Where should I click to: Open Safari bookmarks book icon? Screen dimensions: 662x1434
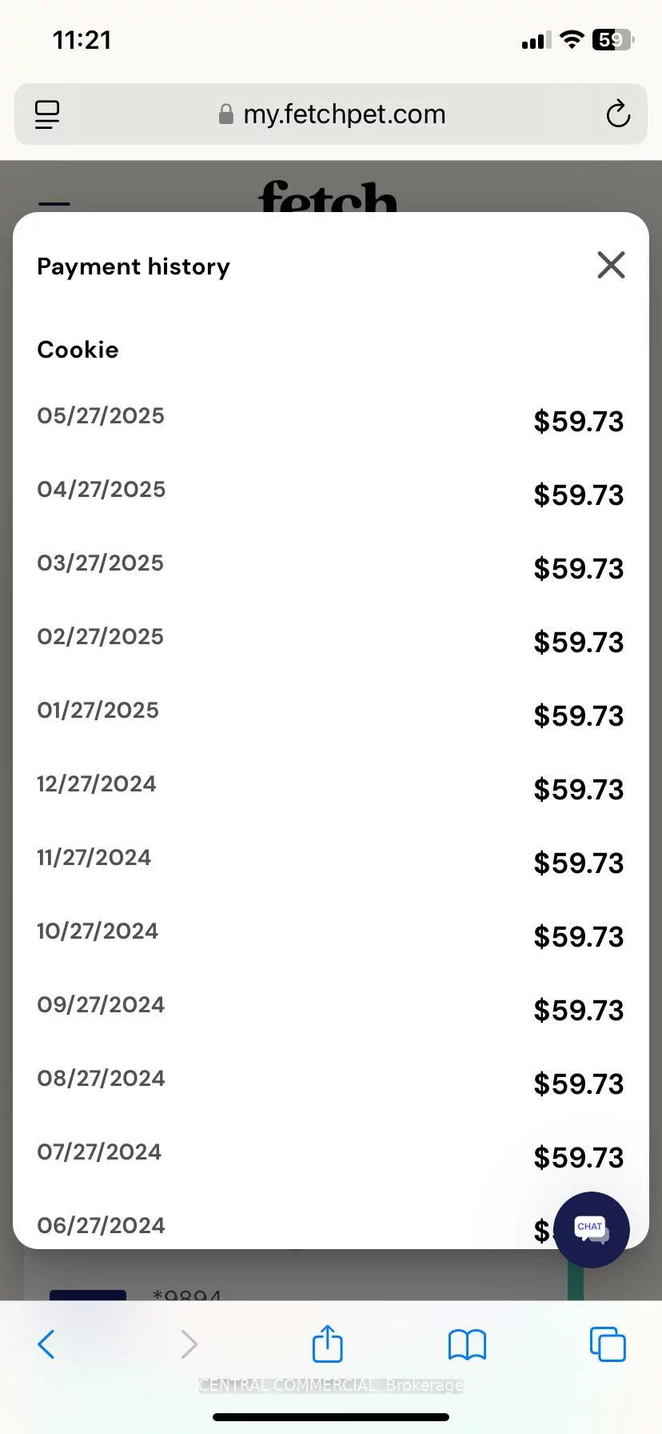click(x=467, y=1344)
